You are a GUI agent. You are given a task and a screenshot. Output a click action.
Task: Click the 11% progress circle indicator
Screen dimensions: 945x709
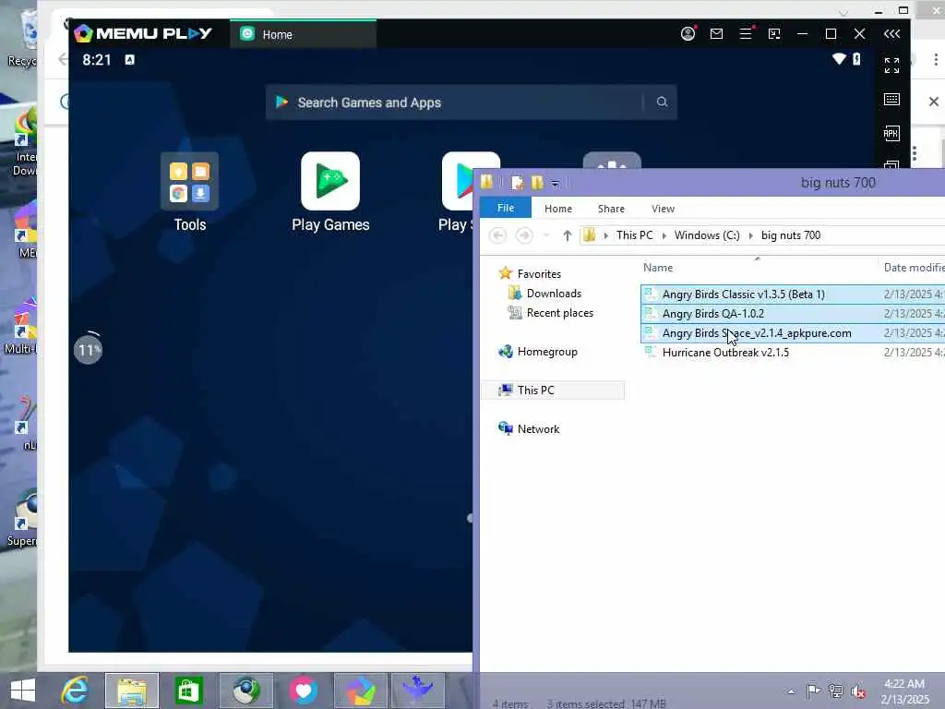tap(88, 350)
